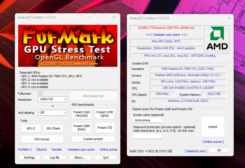Open the About... dialog
The width and height of the screenshot is (245, 168).
[80, 157]
